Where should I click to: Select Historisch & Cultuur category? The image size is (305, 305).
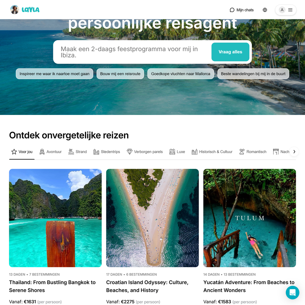click(212, 152)
